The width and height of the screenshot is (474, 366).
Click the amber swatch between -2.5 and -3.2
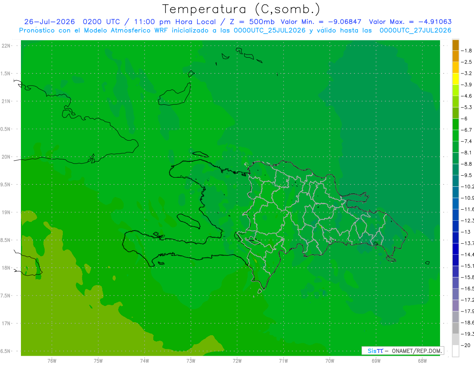pyautogui.click(x=455, y=68)
